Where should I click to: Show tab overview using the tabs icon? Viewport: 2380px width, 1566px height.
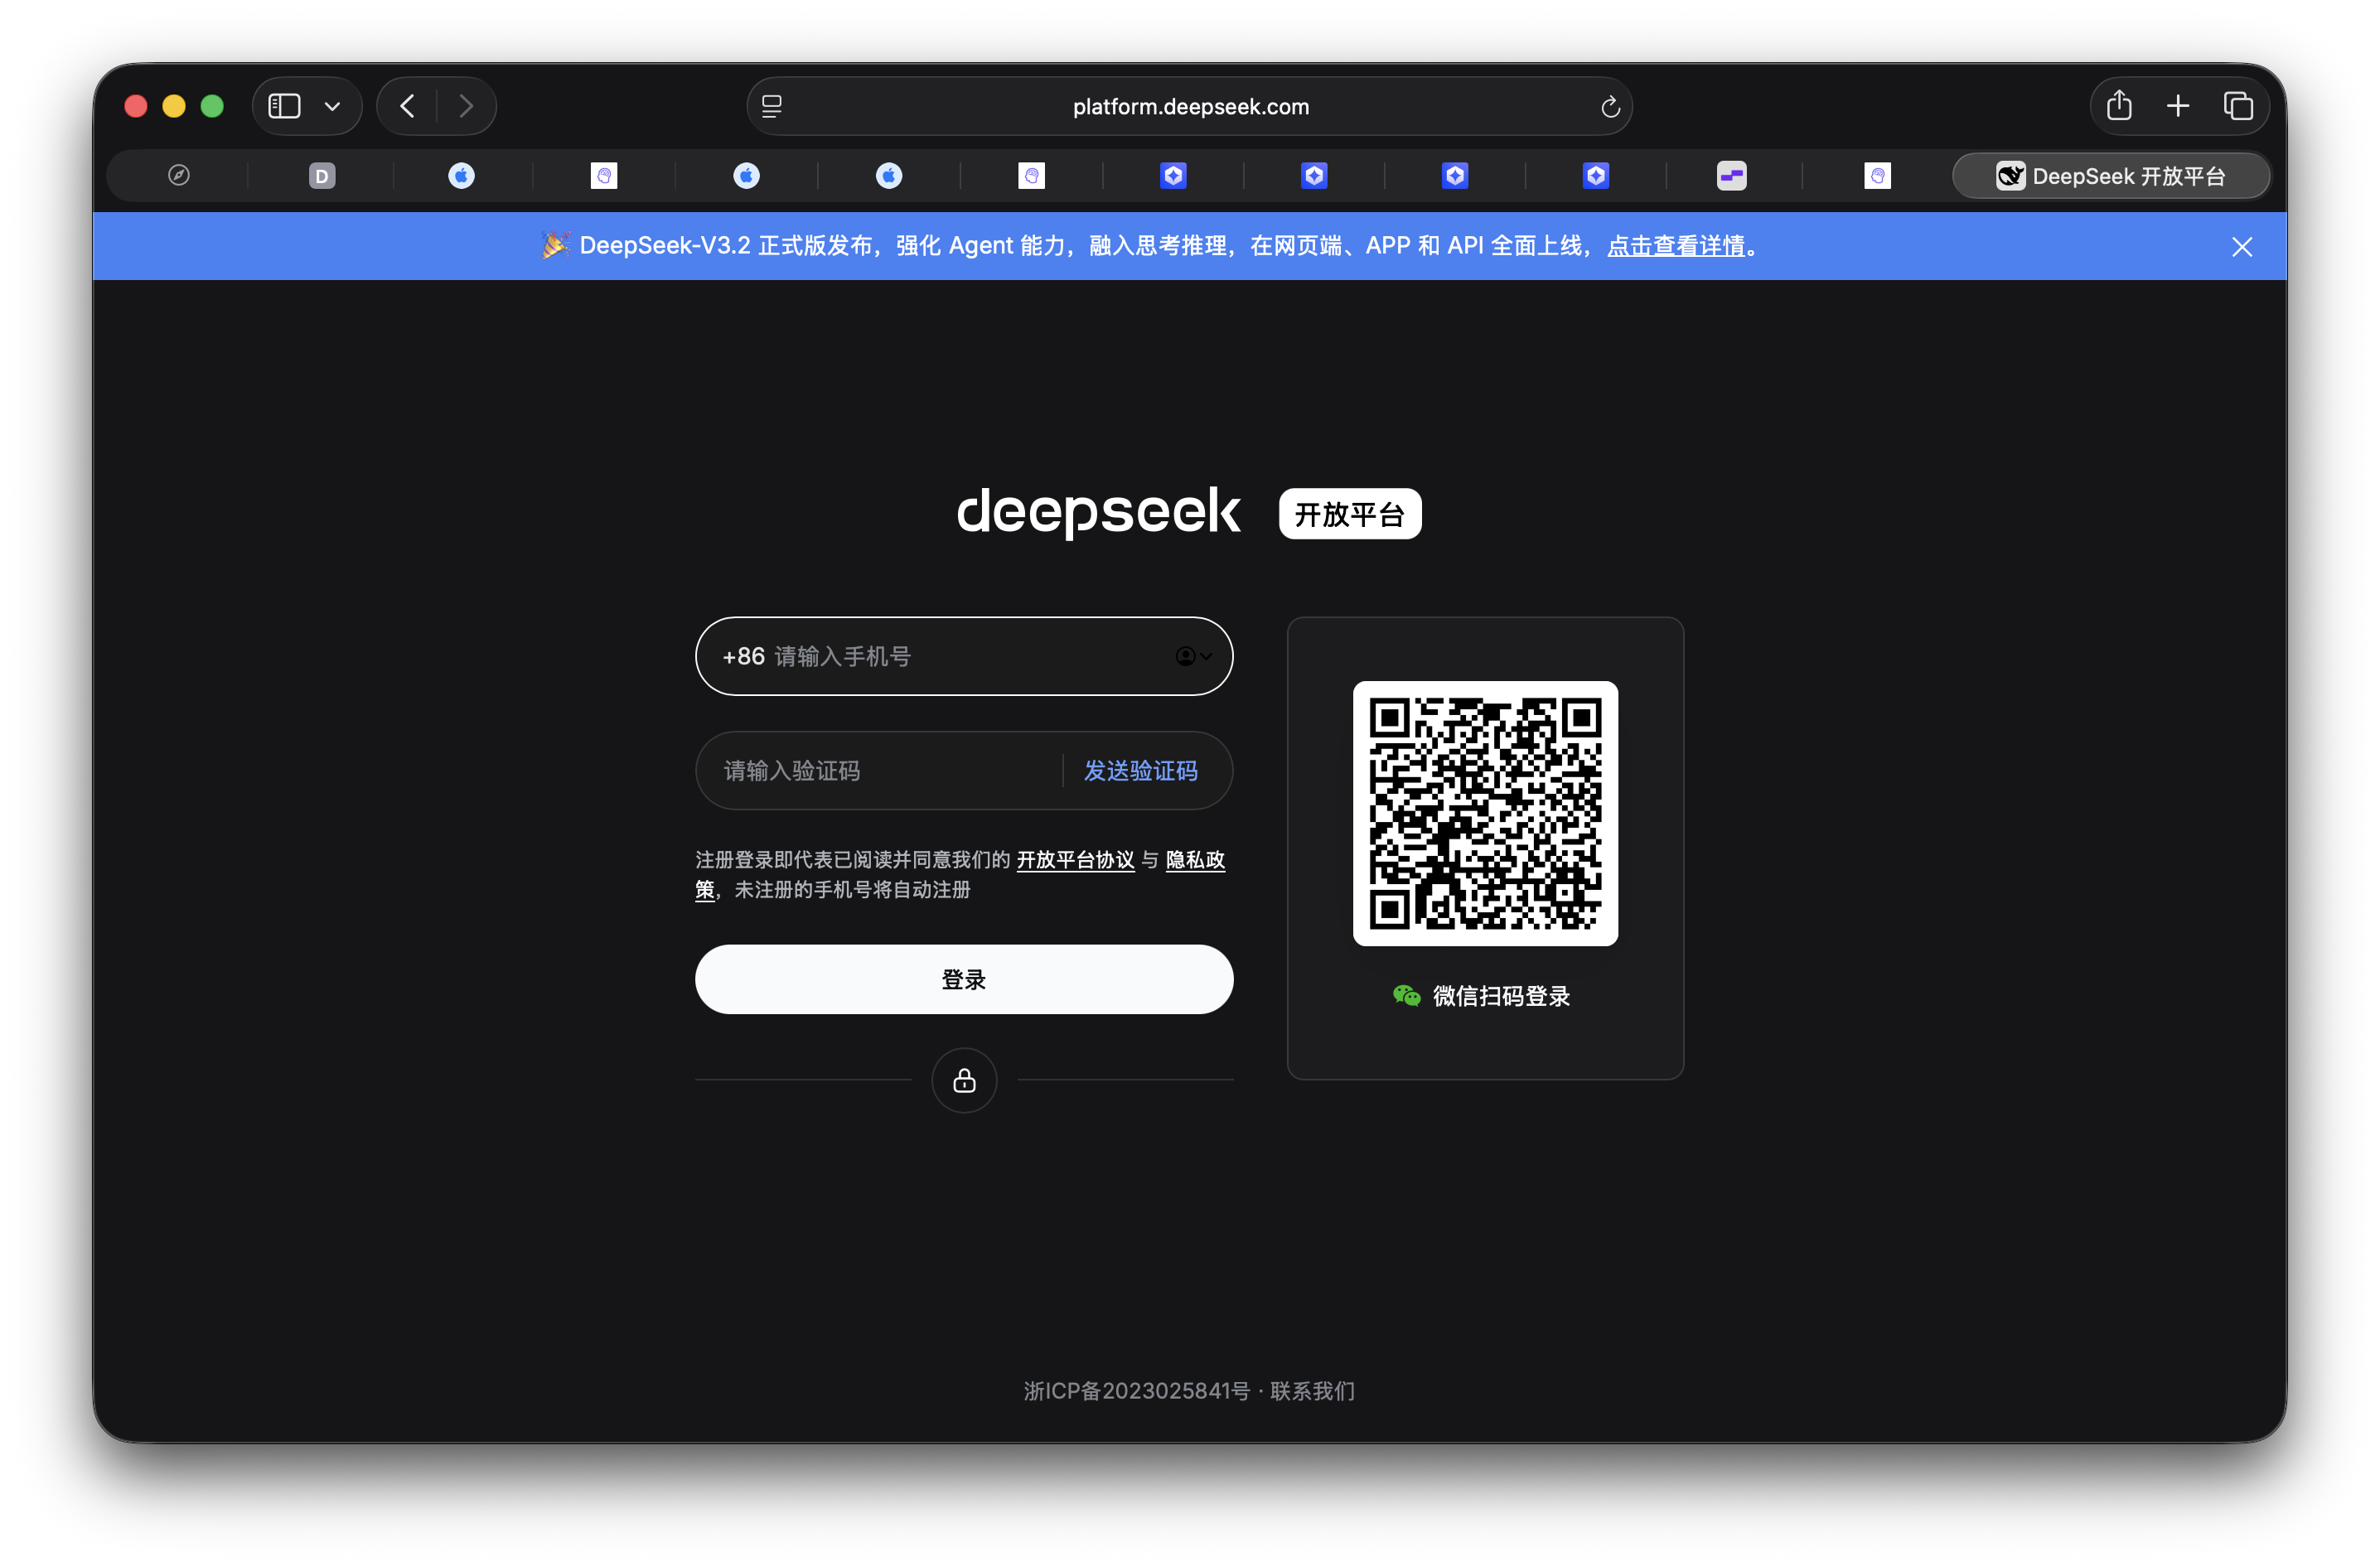tap(2239, 105)
